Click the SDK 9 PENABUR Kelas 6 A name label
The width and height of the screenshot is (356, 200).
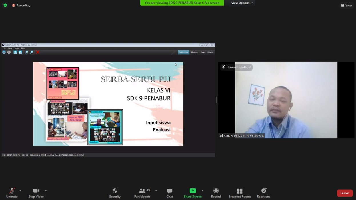[244, 136]
